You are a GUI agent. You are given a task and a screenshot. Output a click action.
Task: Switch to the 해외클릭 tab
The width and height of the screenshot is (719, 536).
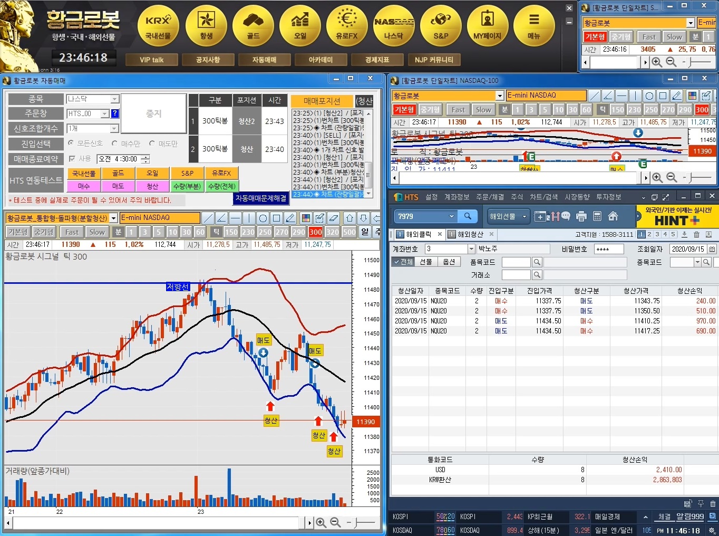pos(419,234)
